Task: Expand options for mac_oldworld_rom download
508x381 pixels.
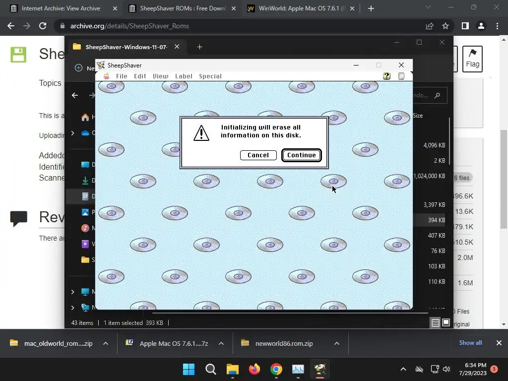Action: (106, 343)
